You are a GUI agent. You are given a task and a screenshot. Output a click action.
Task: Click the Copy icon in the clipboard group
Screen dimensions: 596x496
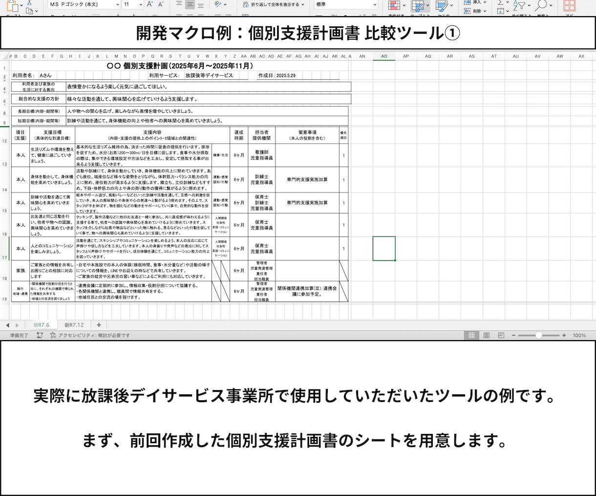point(30,10)
